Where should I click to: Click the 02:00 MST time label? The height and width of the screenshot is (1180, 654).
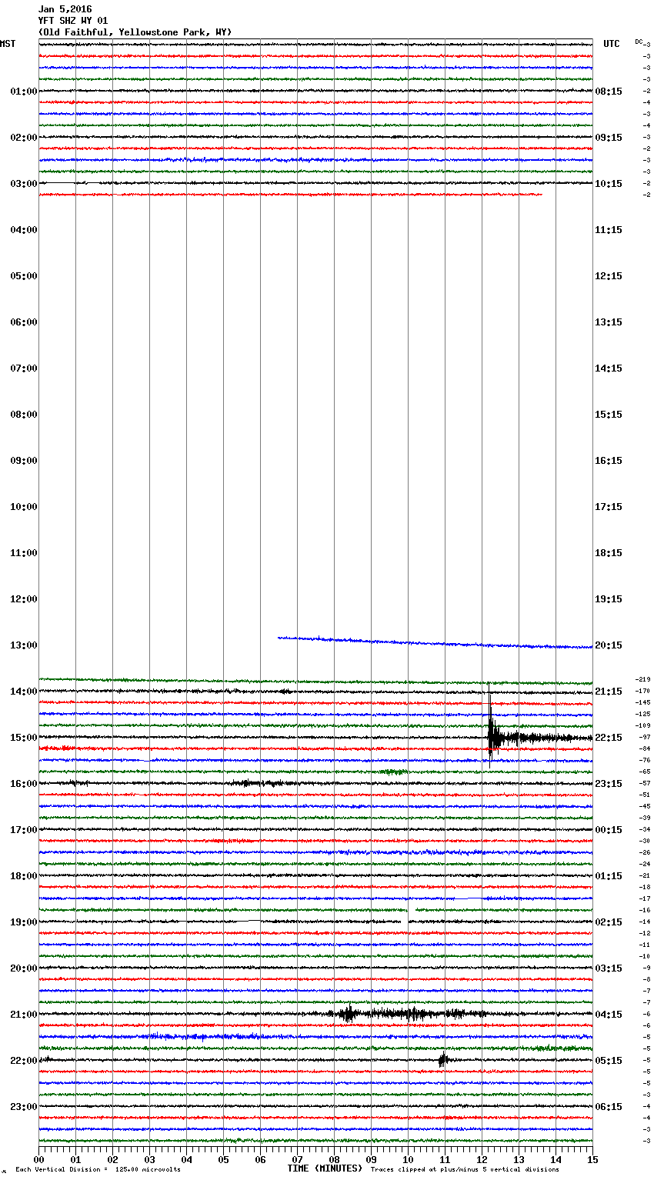click(x=24, y=138)
